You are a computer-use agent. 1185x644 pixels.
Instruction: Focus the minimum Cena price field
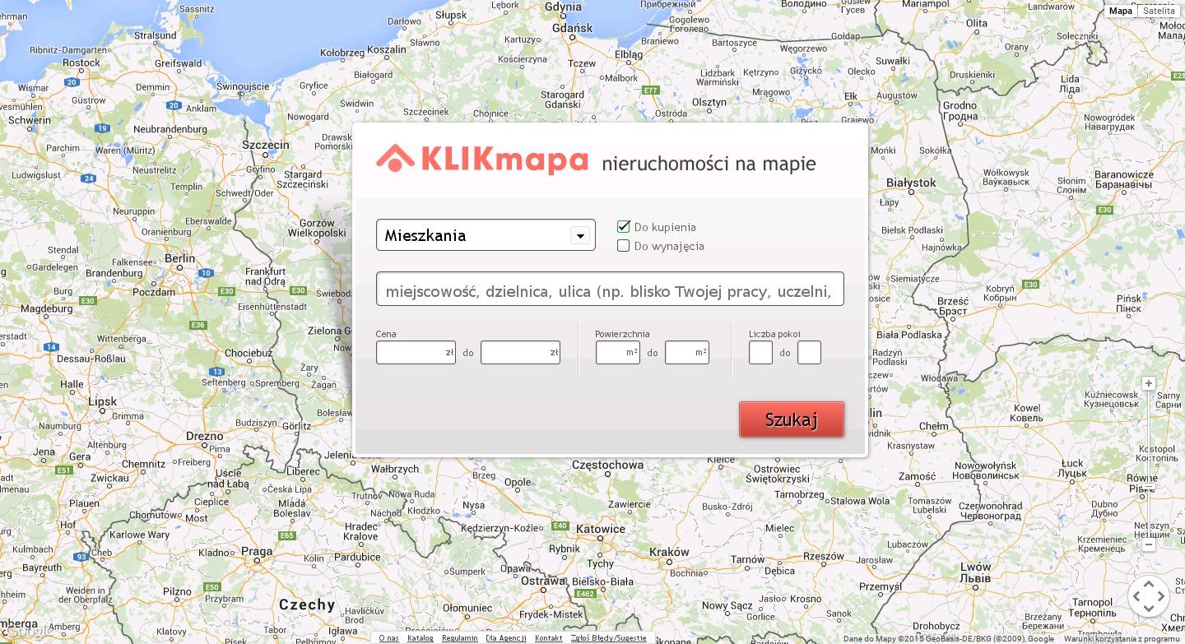pyautogui.click(x=416, y=353)
